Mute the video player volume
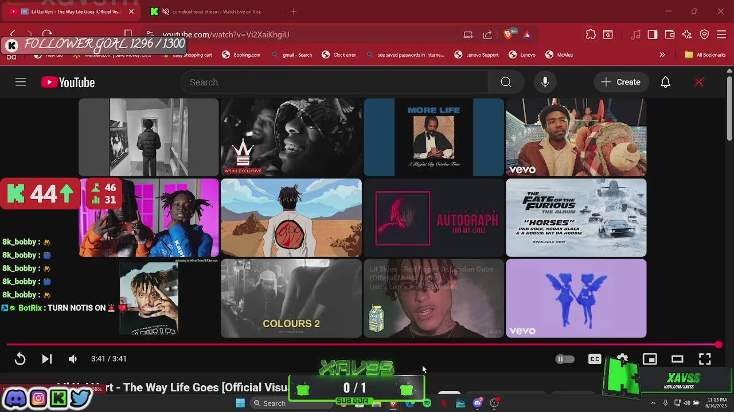The height and width of the screenshot is (412, 734). point(72,359)
